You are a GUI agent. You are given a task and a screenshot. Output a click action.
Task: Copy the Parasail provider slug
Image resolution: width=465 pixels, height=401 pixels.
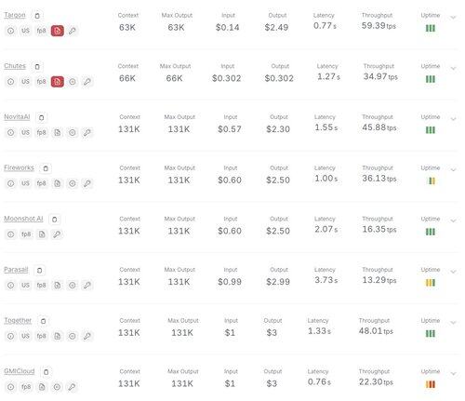[x=40, y=270]
